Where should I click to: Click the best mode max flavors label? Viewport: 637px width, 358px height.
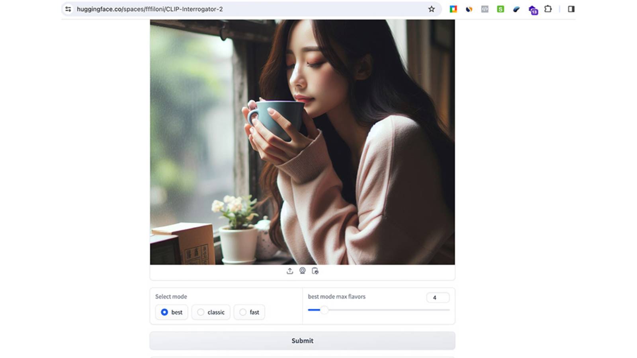click(337, 296)
